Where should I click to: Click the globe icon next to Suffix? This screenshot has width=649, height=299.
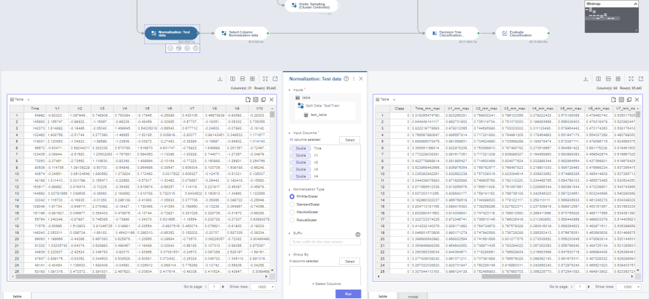pos(358,234)
